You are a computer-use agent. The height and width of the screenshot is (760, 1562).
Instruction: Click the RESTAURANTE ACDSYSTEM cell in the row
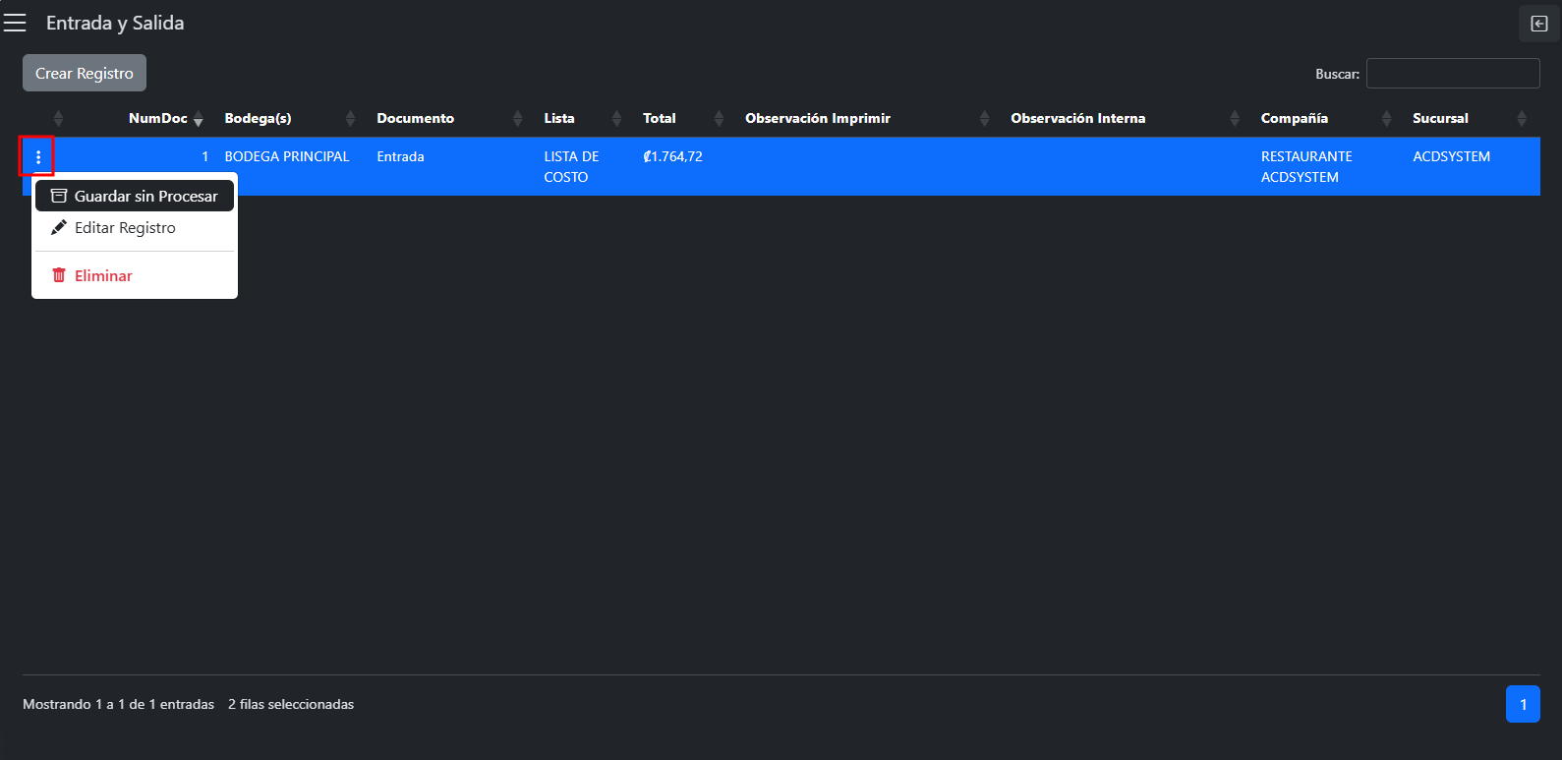point(1305,166)
